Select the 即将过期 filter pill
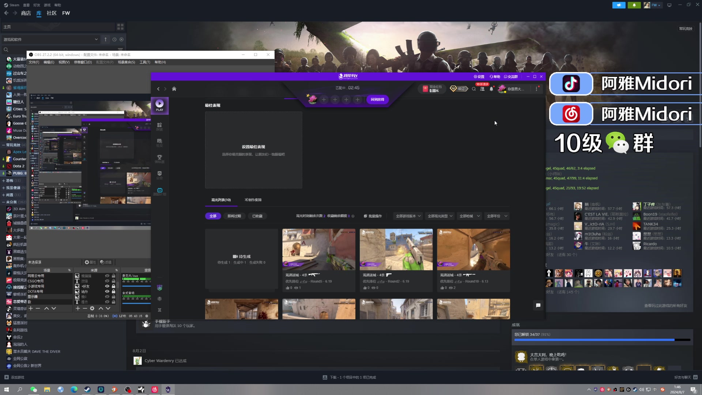 [234, 216]
